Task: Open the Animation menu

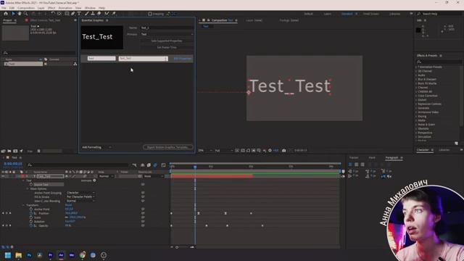Action: 65,8
